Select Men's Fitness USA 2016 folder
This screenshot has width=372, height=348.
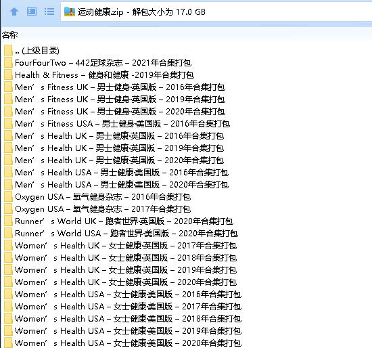click(x=122, y=124)
